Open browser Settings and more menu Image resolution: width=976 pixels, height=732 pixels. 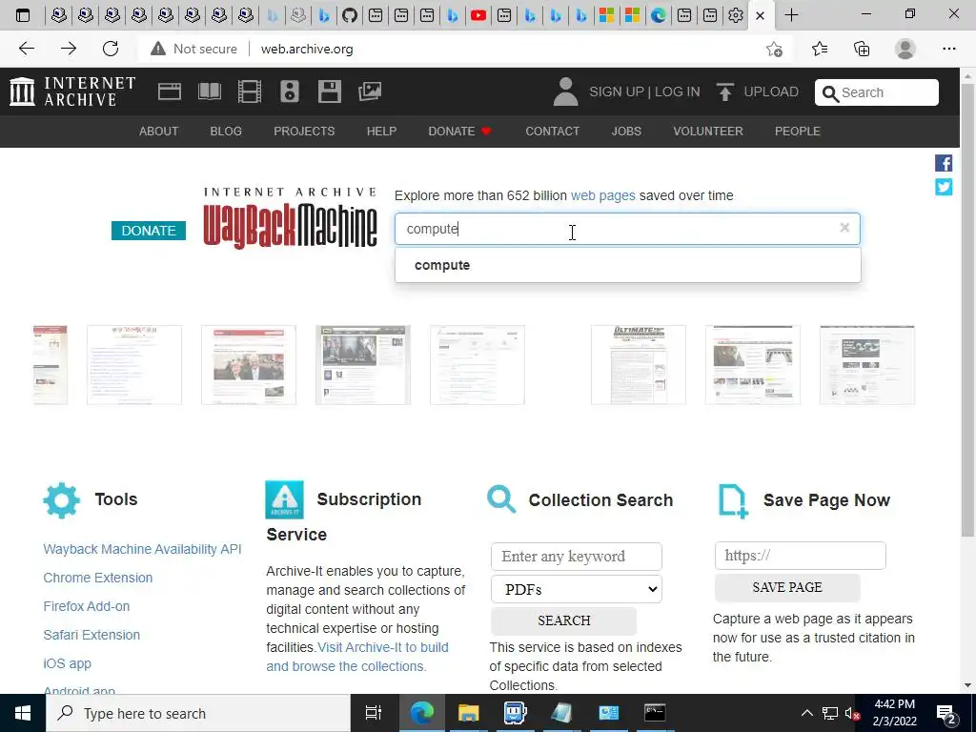(948, 49)
